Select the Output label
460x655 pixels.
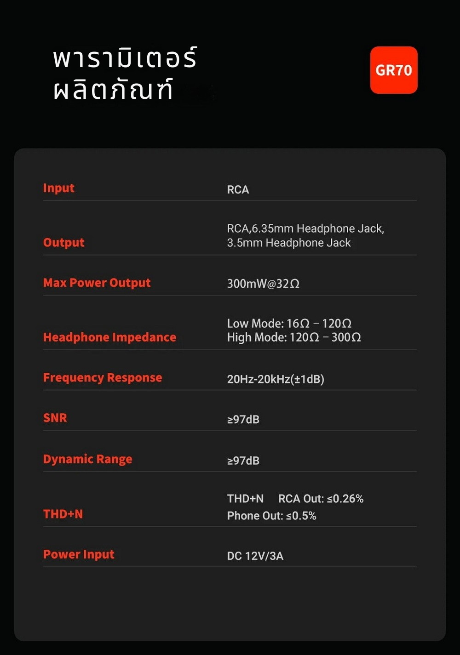click(63, 243)
